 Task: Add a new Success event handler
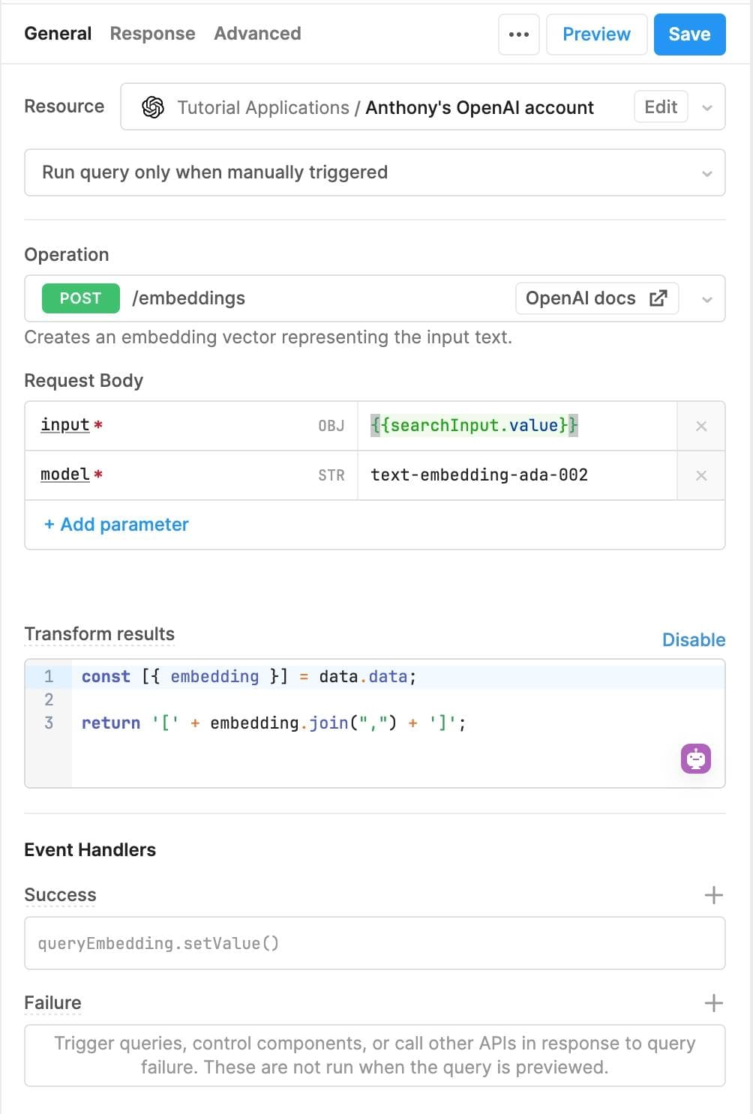click(x=713, y=894)
